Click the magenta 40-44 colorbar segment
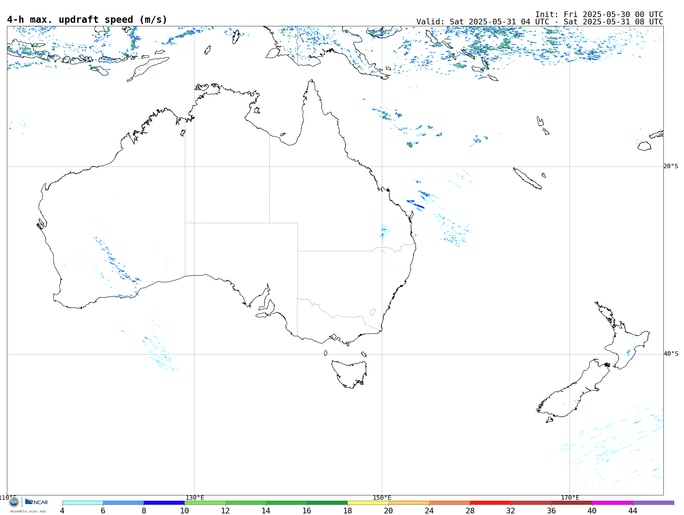684x515 pixels. (612, 503)
